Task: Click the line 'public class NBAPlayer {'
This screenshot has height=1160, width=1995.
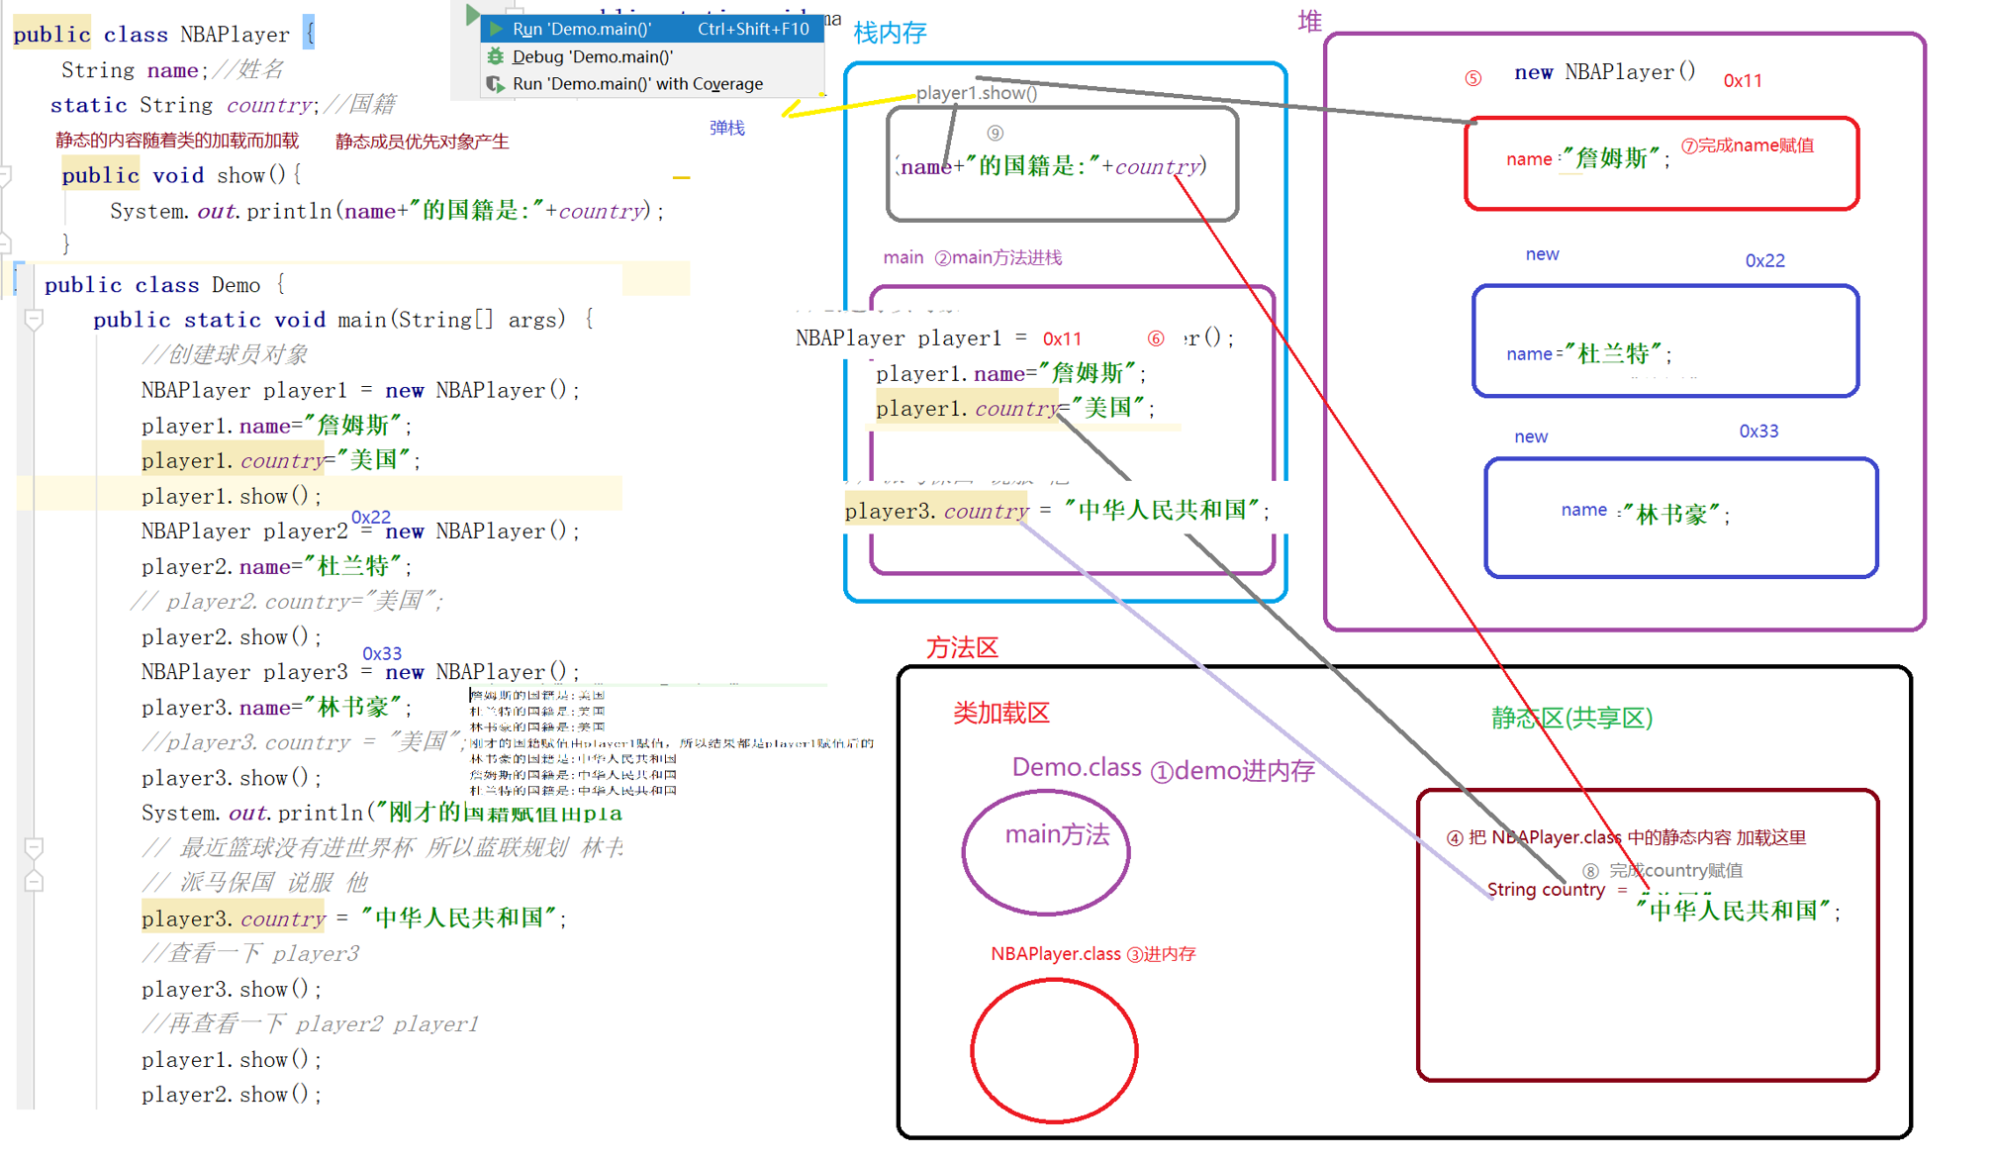Action: click(164, 35)
